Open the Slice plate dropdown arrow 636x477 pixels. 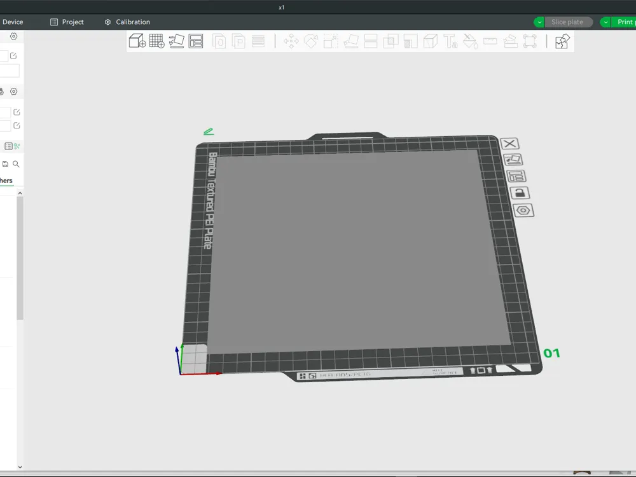[x=538, y=22]
